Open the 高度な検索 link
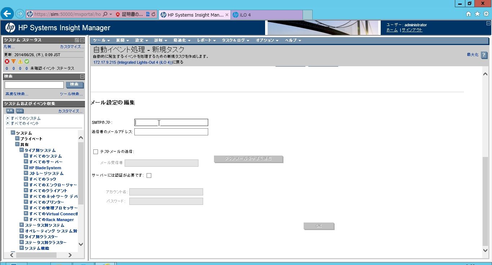Image resolution: width=492 pixels, height=265 pixels. pos(17,94)
